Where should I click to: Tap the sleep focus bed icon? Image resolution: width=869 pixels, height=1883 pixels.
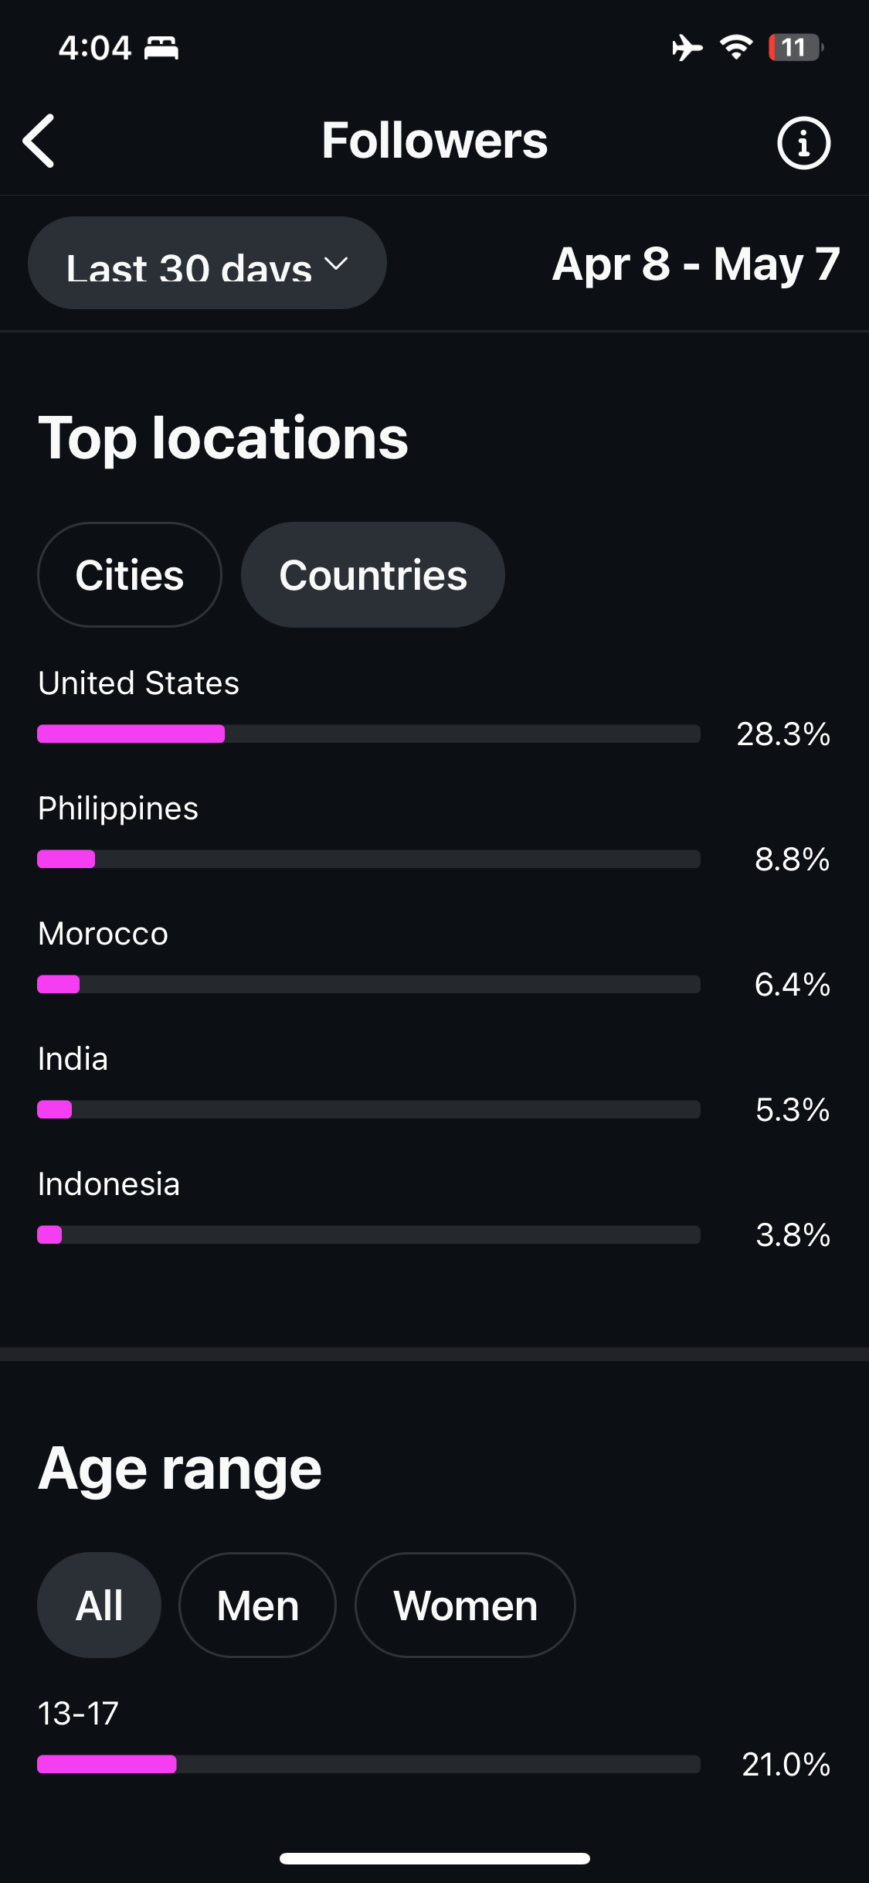coord(161,48)
